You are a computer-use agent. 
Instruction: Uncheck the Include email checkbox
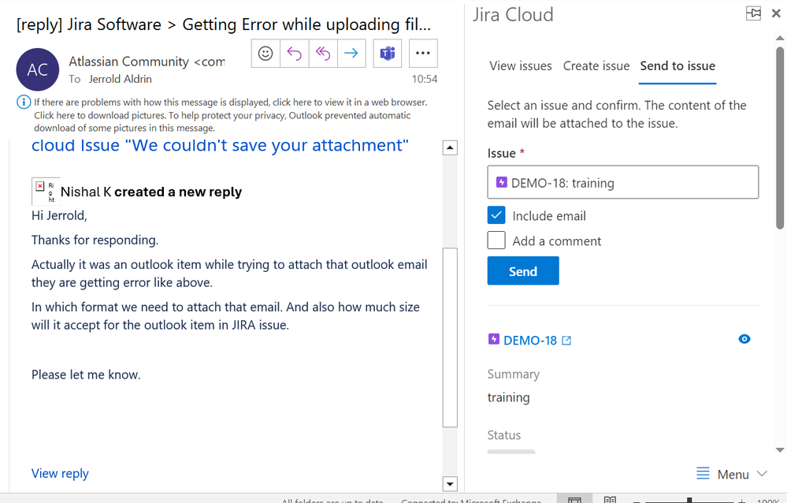pyautogui.click(x=496, y=215)
